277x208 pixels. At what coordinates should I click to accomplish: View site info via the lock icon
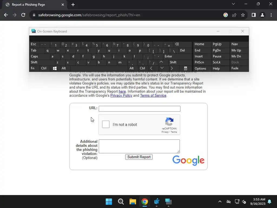point(34,15)
